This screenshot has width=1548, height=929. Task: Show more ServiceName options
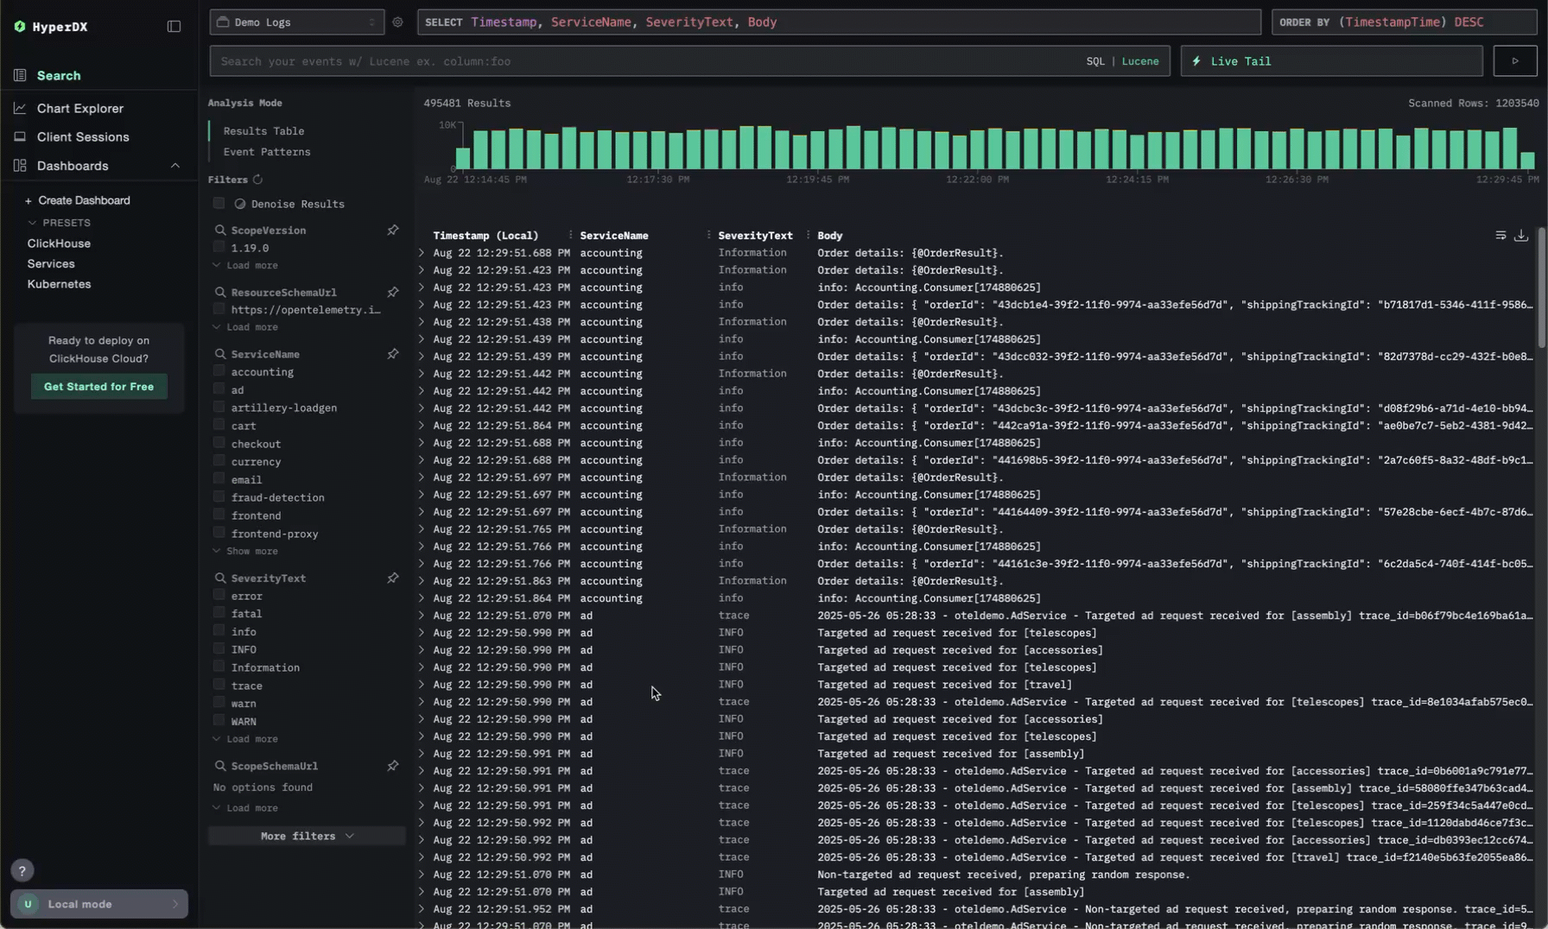pos(251,551)
